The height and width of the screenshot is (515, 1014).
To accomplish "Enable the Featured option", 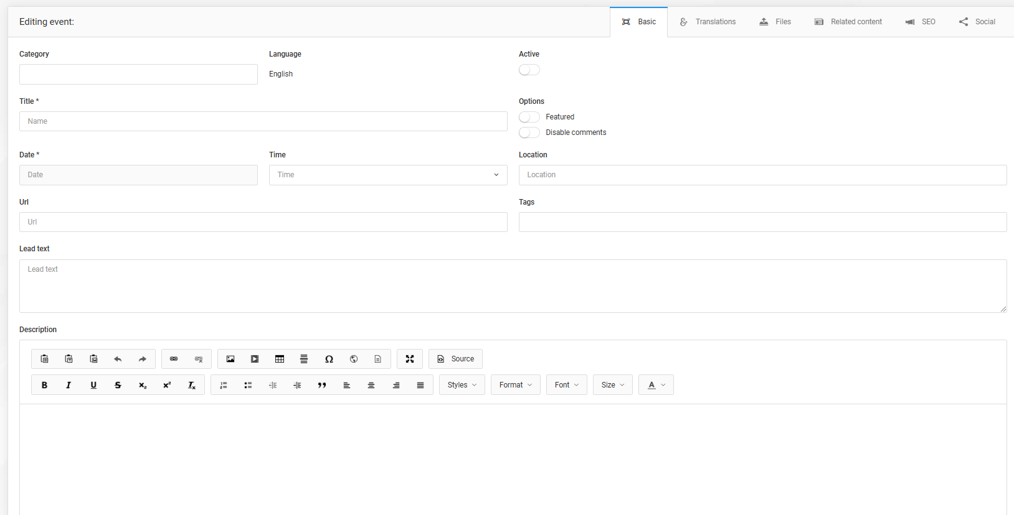I will coord(529,117).
